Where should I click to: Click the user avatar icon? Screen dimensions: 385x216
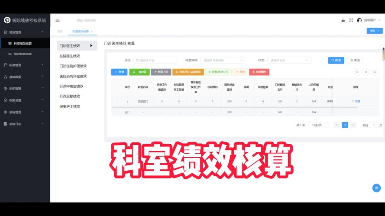[359, 20]
